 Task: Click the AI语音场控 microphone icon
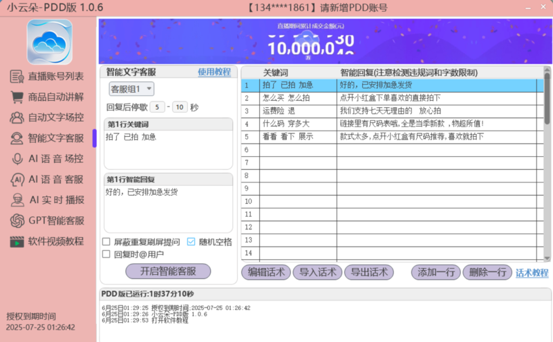pos(17,159)
